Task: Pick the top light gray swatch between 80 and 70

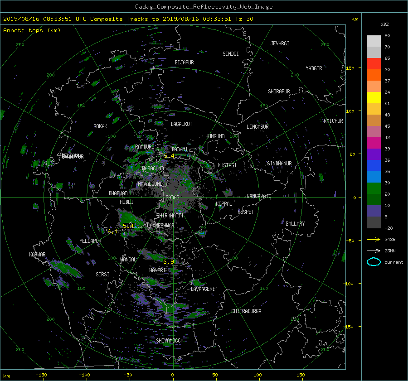Action: 374,41
